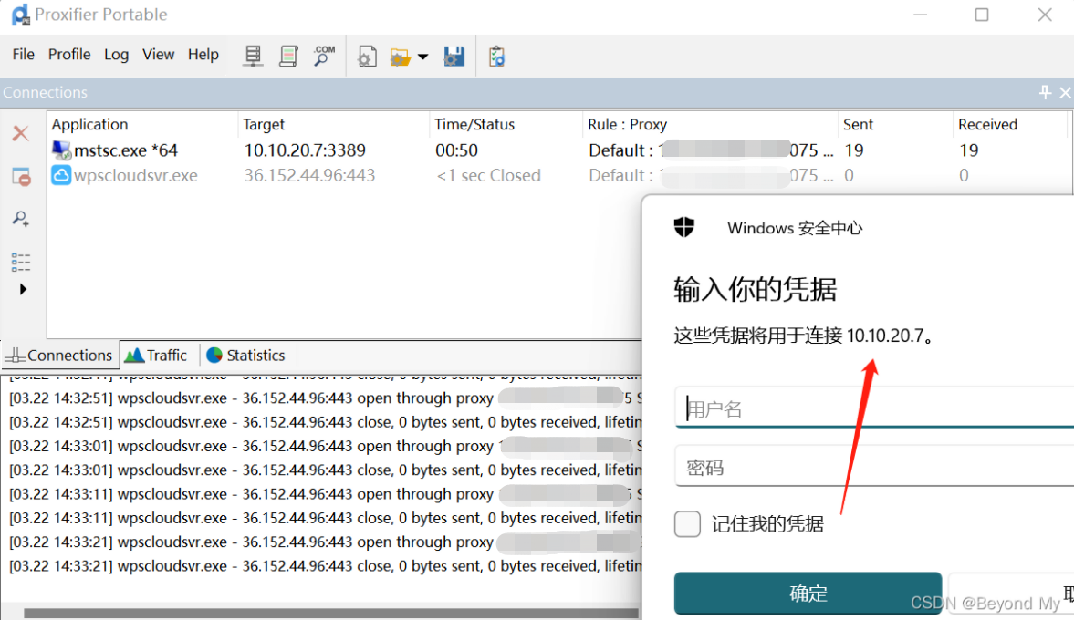Expand the sidebar arrow expander
Image resolution: width=1074 pixels, height=620 pixels.
coord(23,289)
